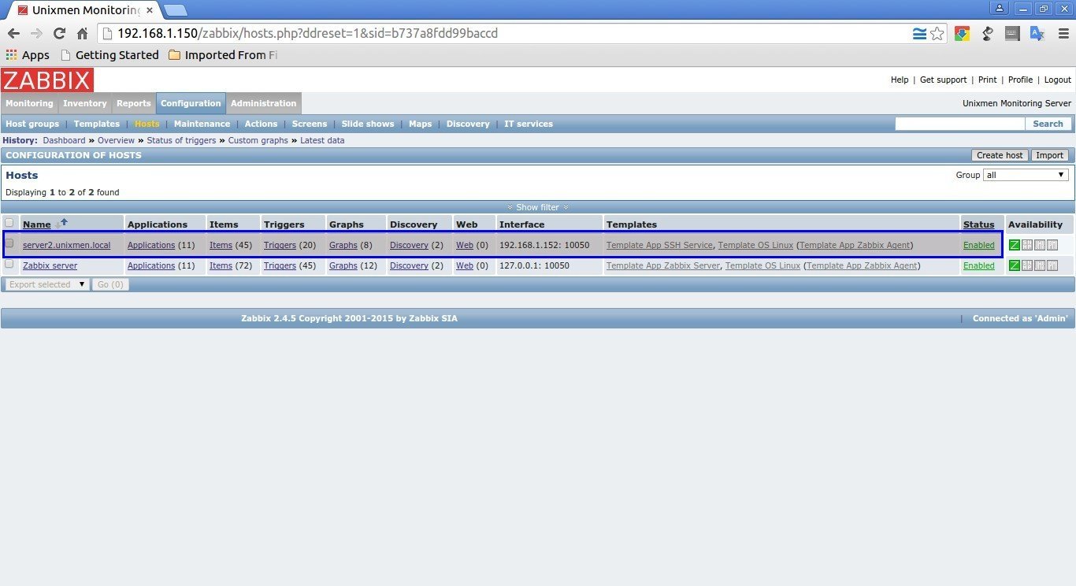
Task: Click IPMI availability icon for Zabbix server
Action: tap(1052, 265)
